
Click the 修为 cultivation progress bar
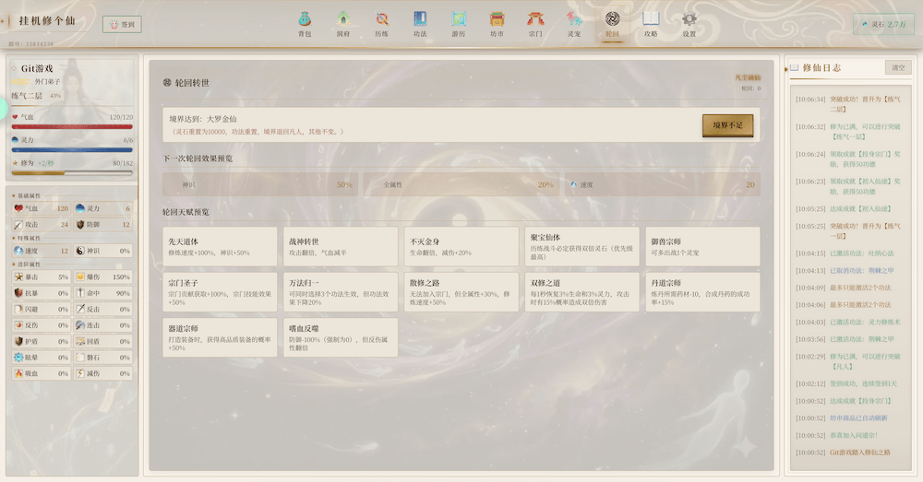point(72,172)
